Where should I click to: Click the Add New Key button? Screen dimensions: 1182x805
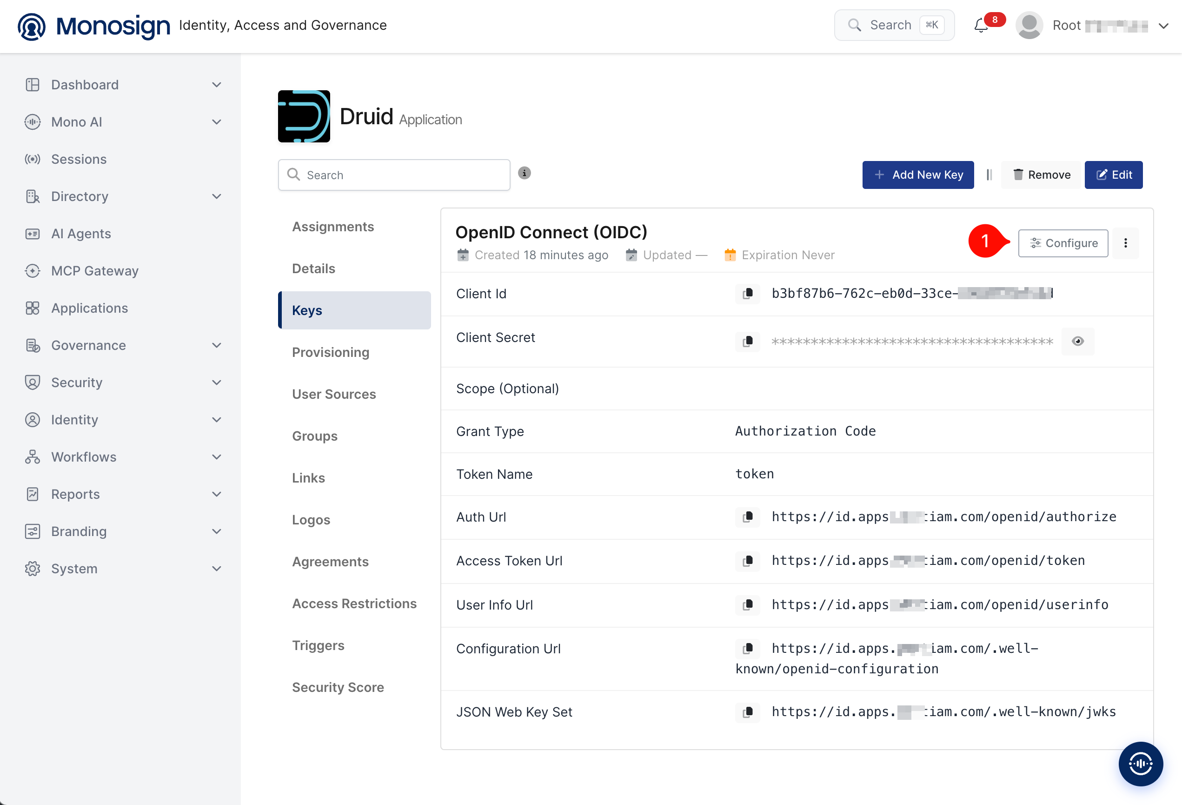point(917,175)
